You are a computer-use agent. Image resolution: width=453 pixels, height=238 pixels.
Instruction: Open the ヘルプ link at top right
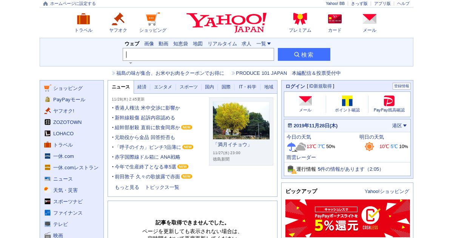[x=403, y=3]
